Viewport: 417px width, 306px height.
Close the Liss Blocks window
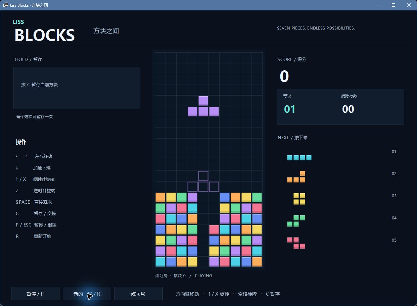click(x=409, y=5)
